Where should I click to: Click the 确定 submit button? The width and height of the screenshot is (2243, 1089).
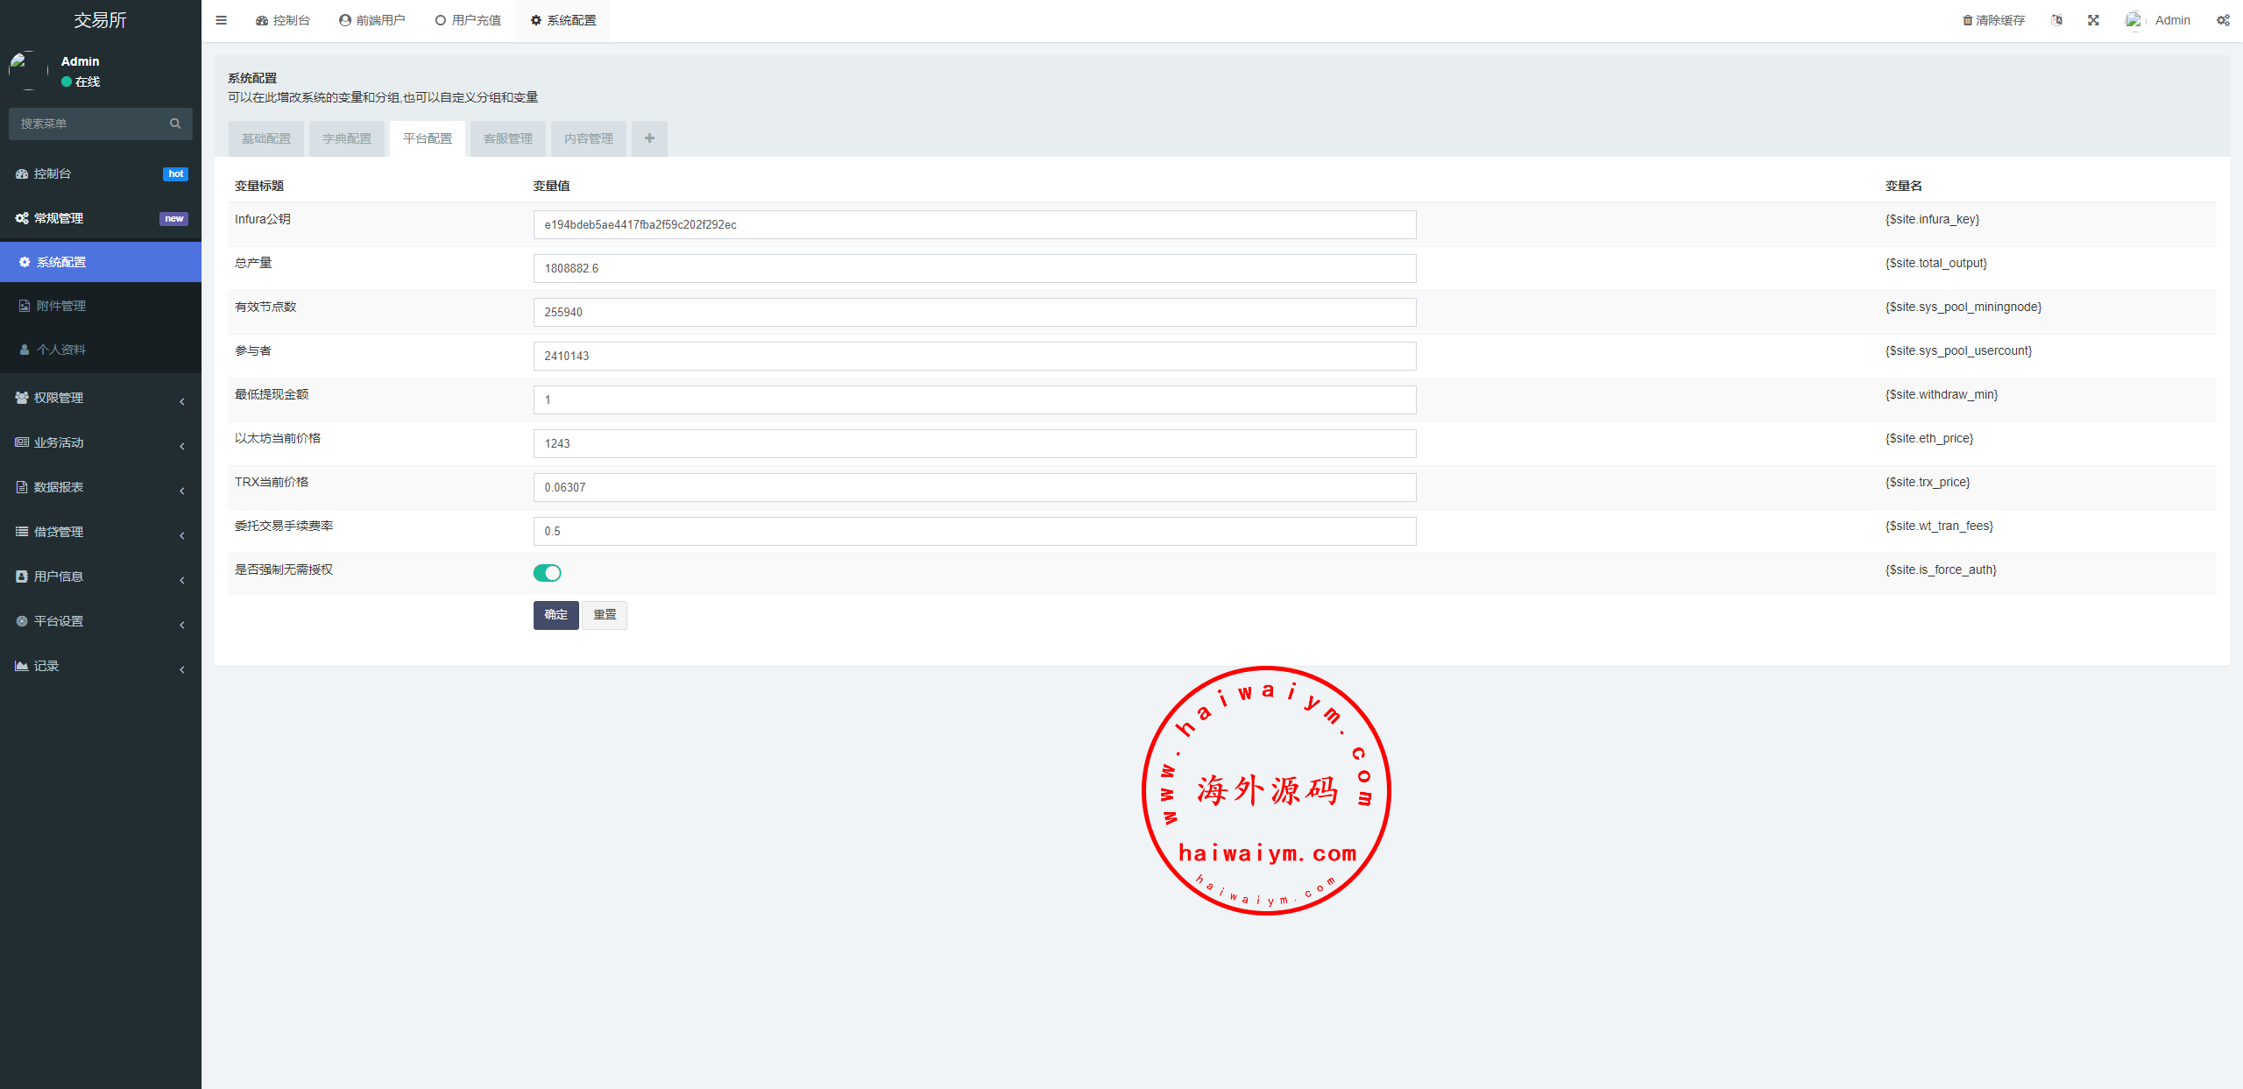[555, 615]
